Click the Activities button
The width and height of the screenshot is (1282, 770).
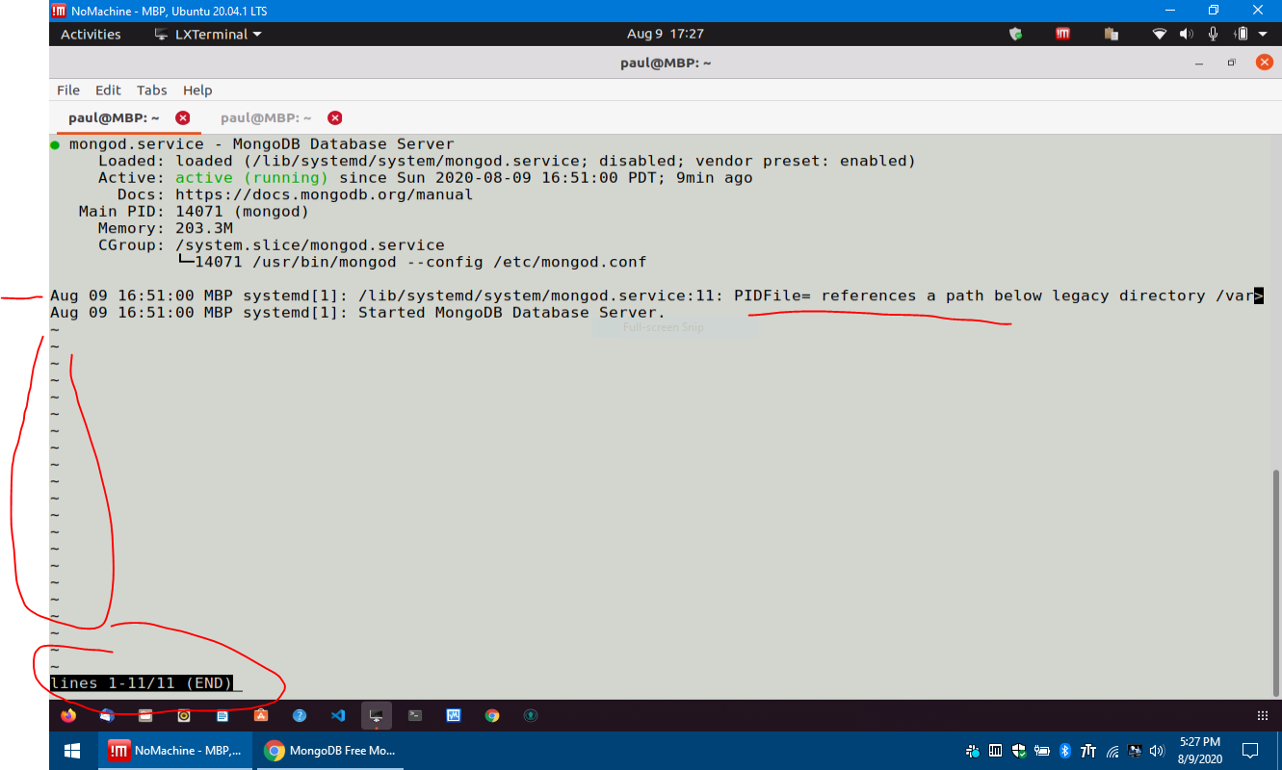(x=91, y=34)
